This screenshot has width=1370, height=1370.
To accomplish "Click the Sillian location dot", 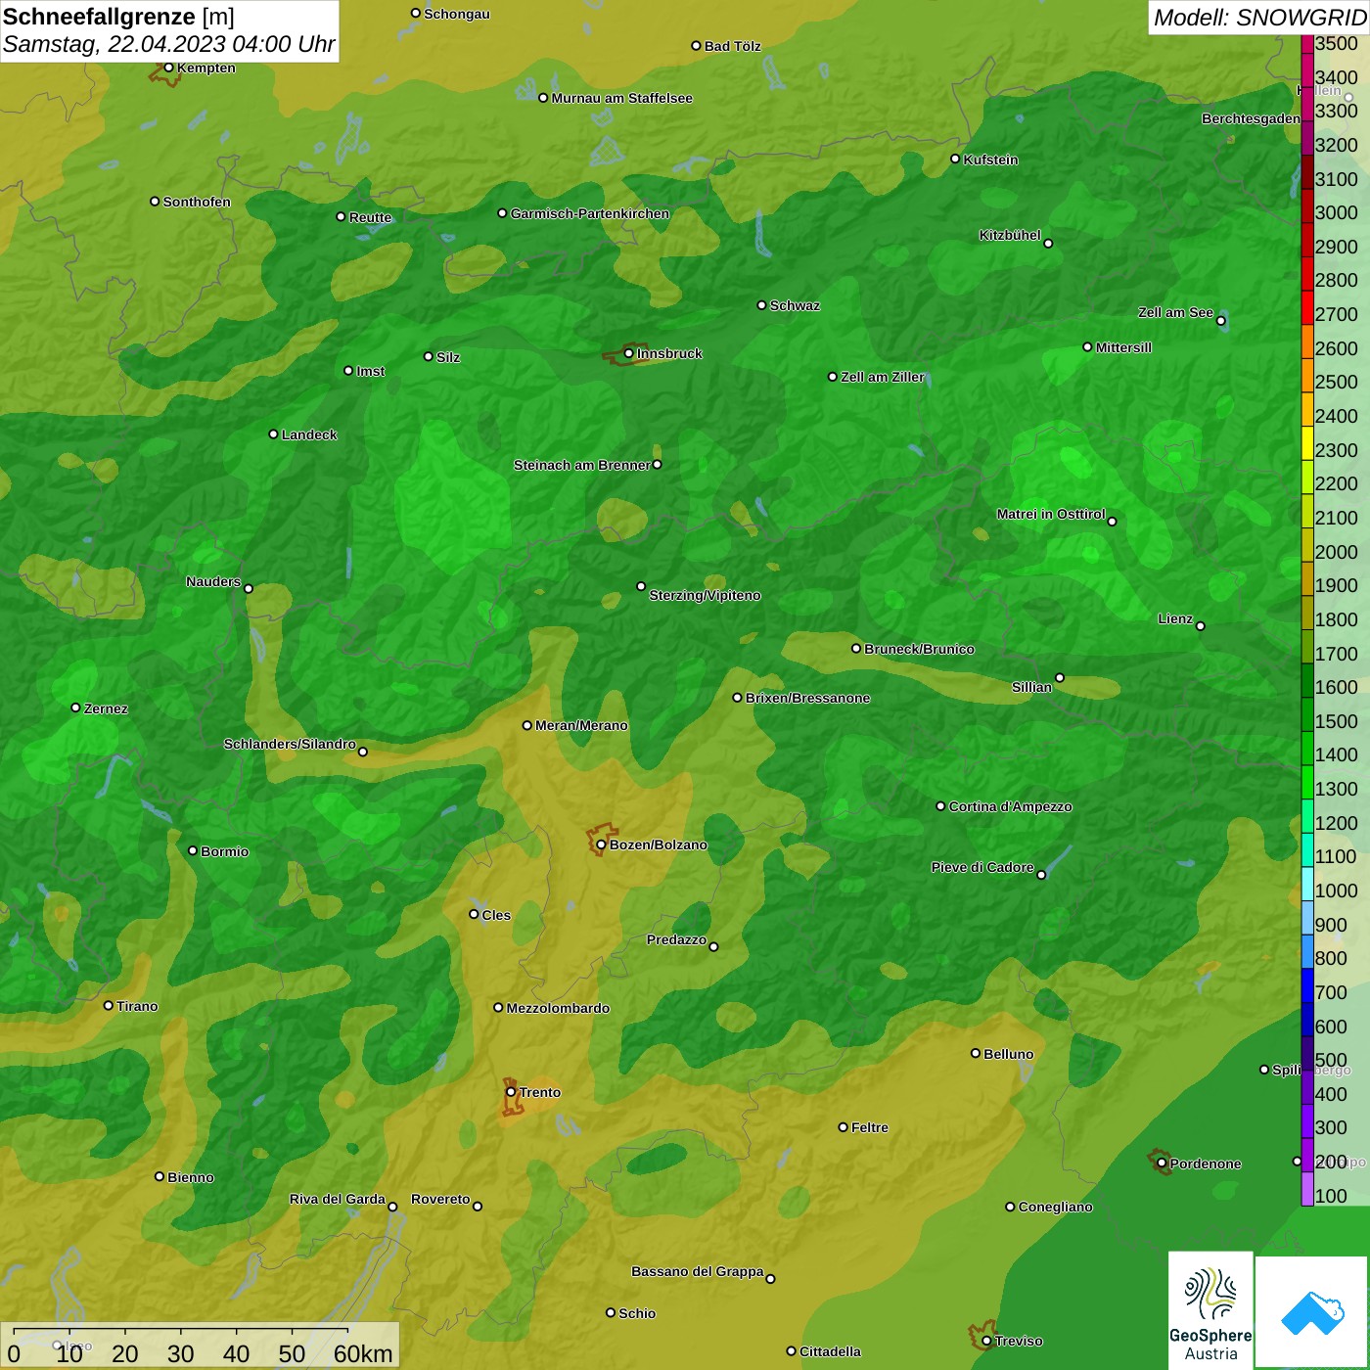I will pyautogui.click(x=1059, y=677).
